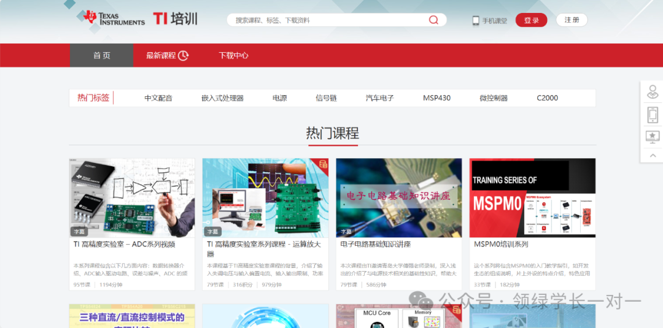Open the 三种直流/直流控制模式 course thumbnail
Viewport: 663px width, 328px height.
132,316
